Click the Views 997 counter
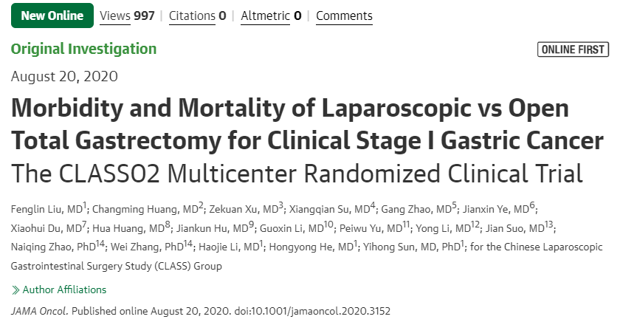This screenshot has height=322, width=620. click(x=127, y=16)
